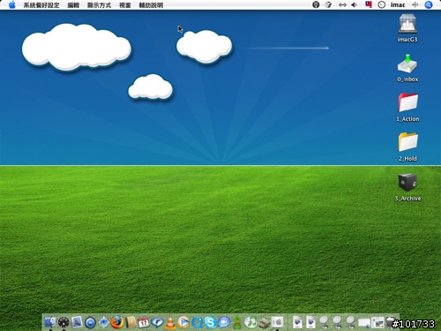This screenshot has width=441, height=331.
Task: Launch the Dashboard gauge icon in Dock
Action: coord(64,323)
